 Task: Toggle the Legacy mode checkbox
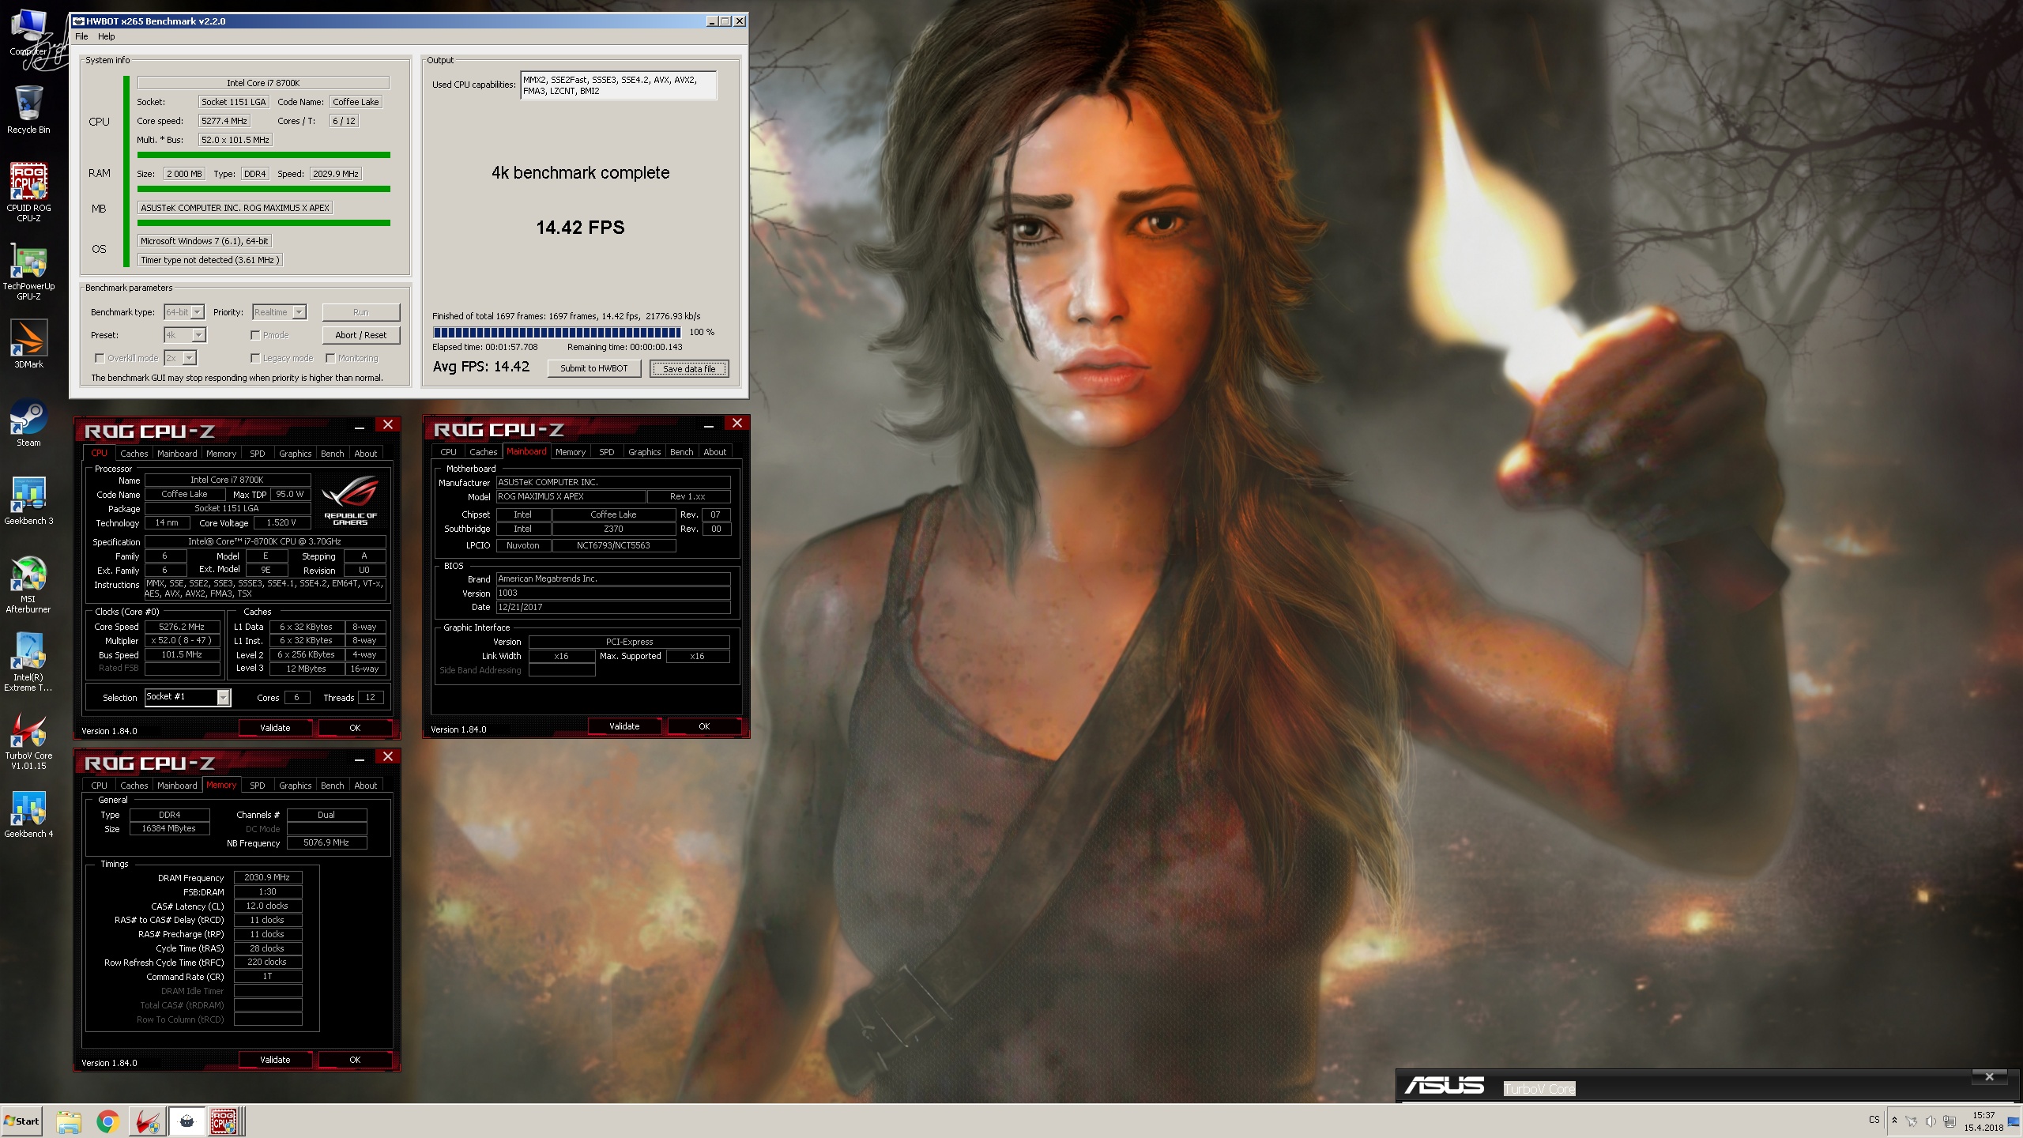(x=255, y=358)
